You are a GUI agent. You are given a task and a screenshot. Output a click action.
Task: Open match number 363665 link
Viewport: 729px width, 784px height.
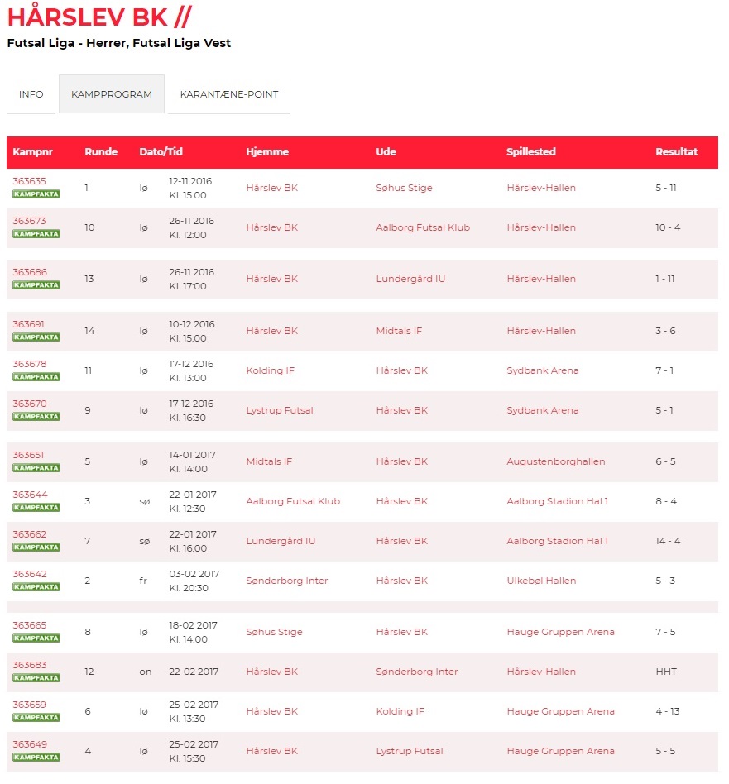click(x=29, y=625)
